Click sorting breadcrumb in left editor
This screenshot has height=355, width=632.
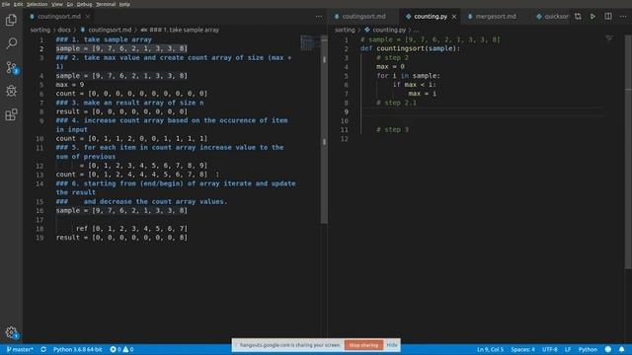[39, 30]
